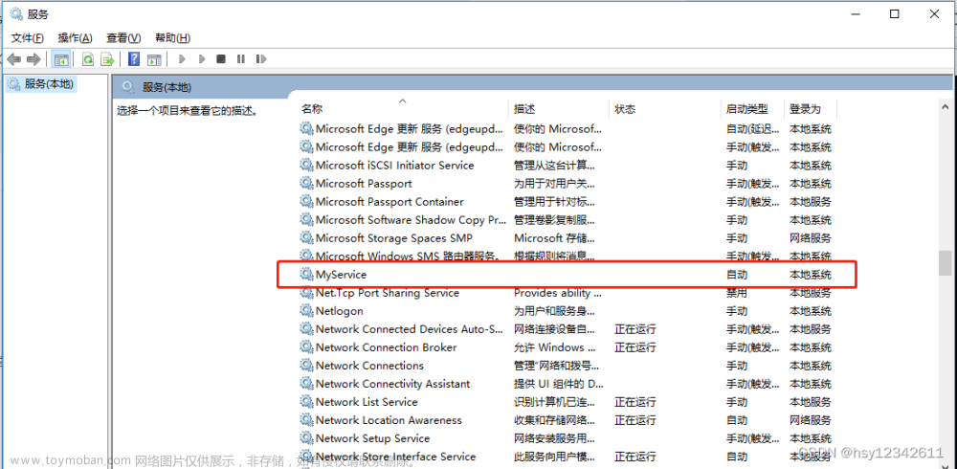Select Microsoft Storage Spaces SMP name
957x469 pixels.
pos(394,238)
